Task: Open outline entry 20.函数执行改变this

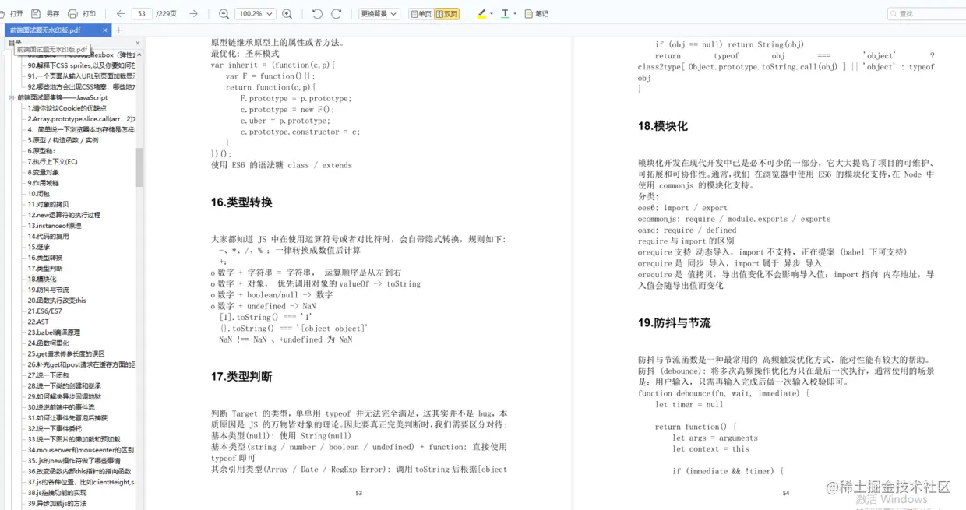Action: 58,301
